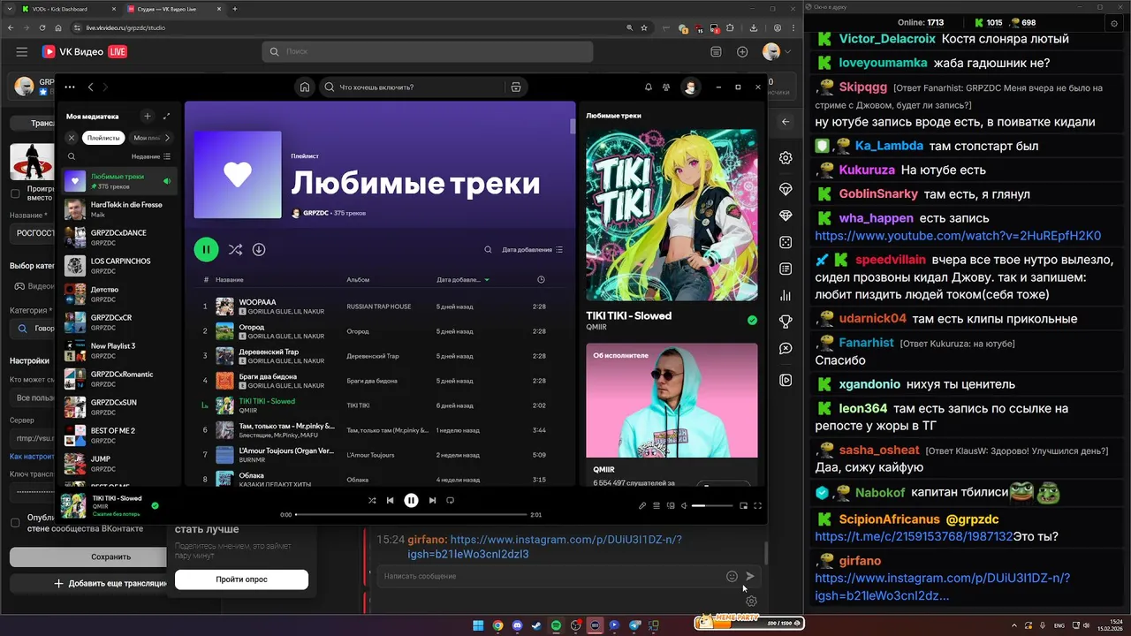Open VK chat settings gear

pyautogui.click(x=751, y=601)
